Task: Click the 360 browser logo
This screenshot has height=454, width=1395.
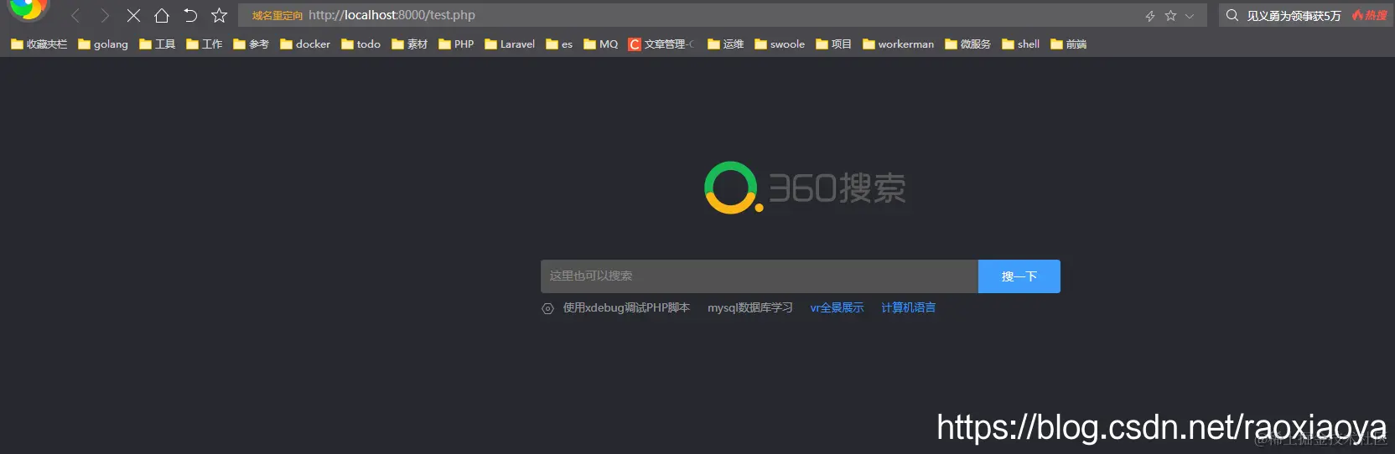Action: point(27,8)
